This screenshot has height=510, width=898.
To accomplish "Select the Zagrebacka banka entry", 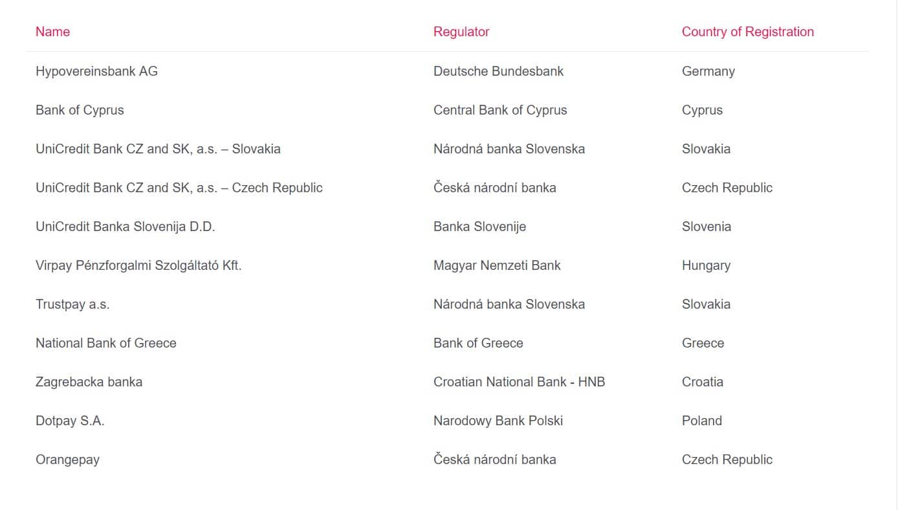I will (x=89, y=382).
